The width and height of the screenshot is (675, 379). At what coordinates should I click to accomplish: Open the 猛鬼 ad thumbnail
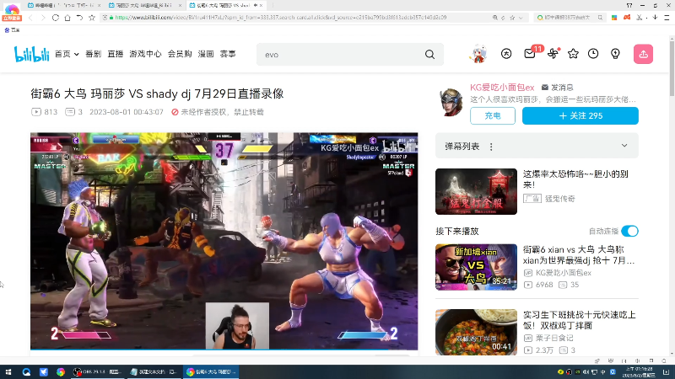pos(476,191)
